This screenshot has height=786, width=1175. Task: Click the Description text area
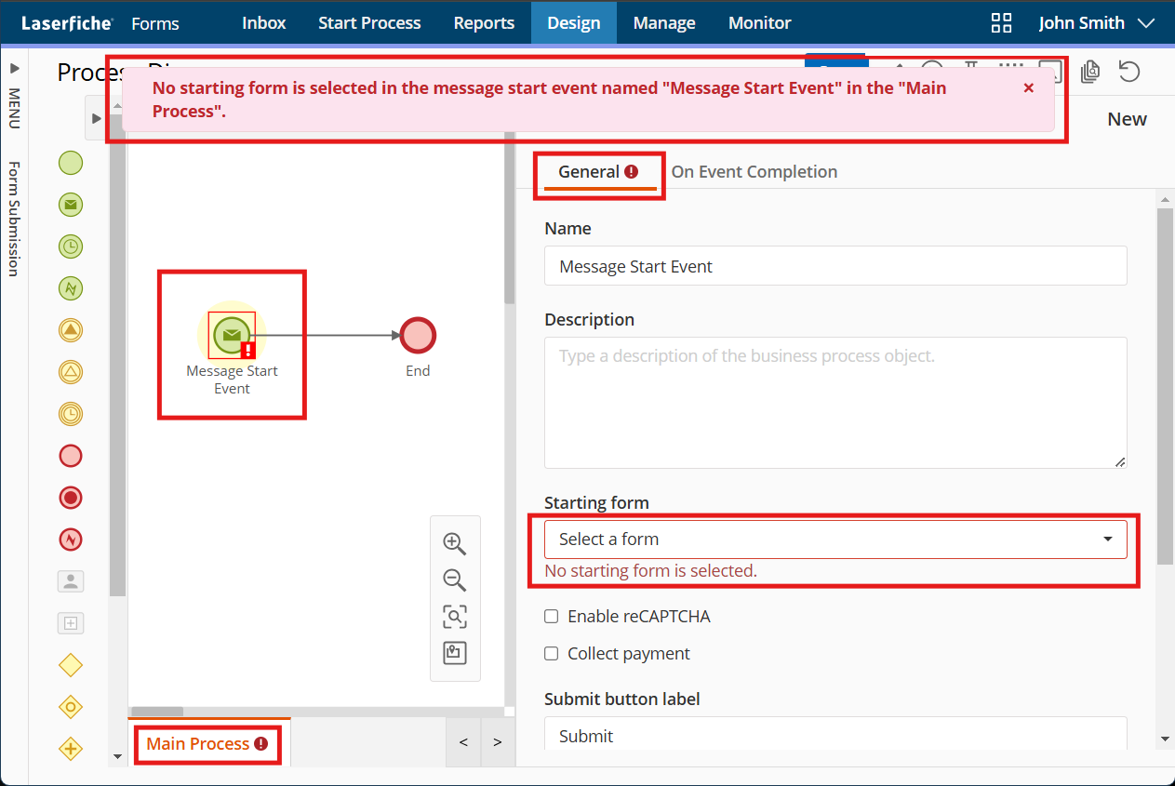pyautogui.click(x=835, y=402)
